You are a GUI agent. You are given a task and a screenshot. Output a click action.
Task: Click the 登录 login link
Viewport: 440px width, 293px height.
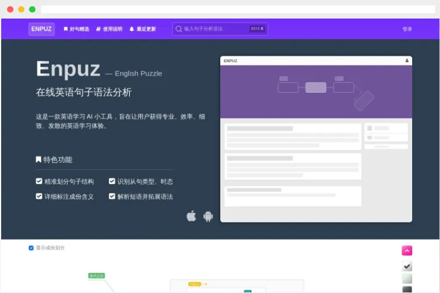[407, 29]
